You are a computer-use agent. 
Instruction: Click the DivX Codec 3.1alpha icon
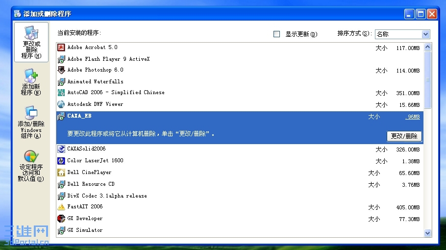[x=61, y=196]
